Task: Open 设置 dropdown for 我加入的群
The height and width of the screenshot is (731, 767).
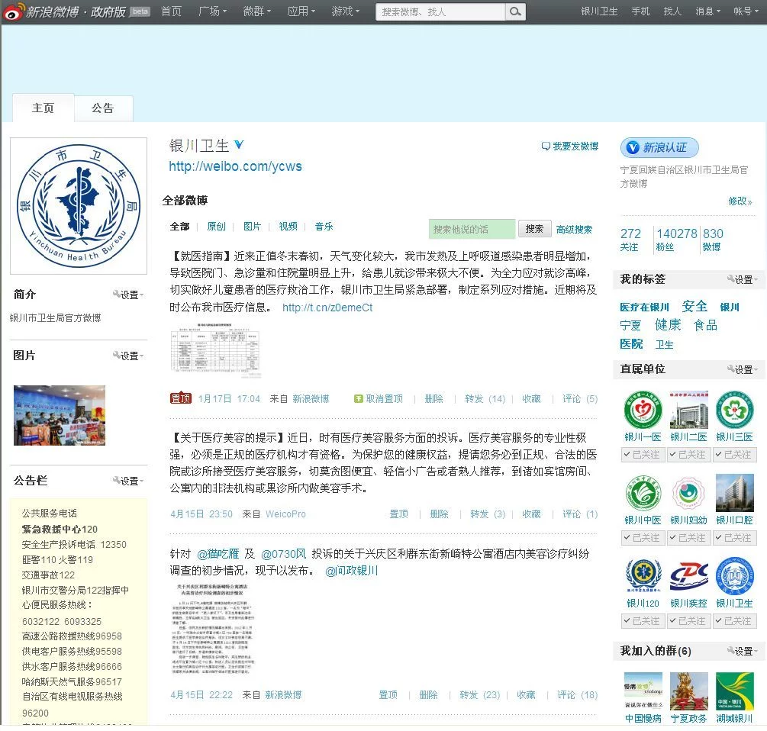Action: [x=743, y=652]
